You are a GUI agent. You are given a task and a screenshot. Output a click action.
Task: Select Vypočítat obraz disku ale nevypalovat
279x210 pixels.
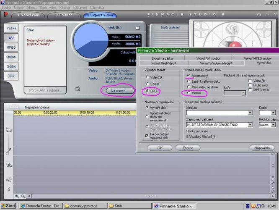click(x=147, y=116)
